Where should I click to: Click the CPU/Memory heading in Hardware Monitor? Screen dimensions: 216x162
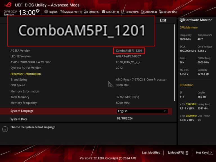189,28
